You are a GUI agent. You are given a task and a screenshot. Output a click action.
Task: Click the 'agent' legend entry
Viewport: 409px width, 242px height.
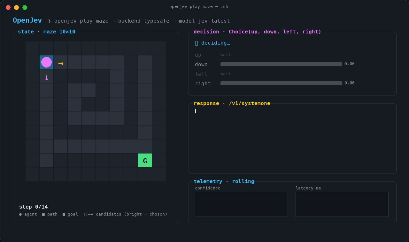click(28, 214)
